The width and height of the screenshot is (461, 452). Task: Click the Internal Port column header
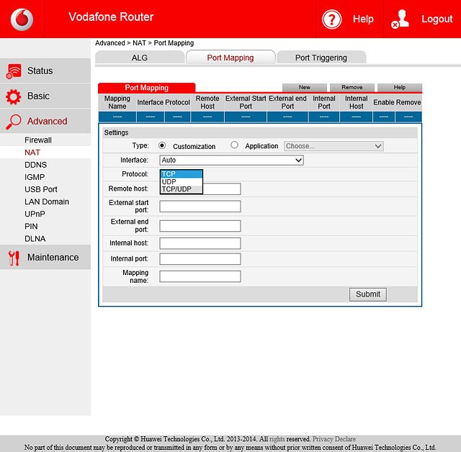tap(323, 102)
